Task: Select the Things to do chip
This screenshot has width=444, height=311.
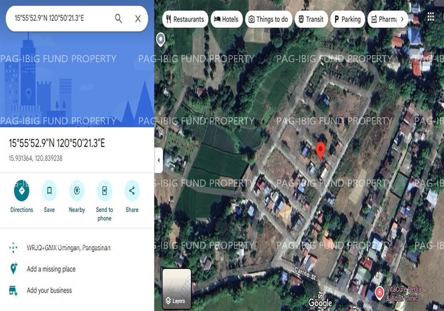Action: [269, 19]
